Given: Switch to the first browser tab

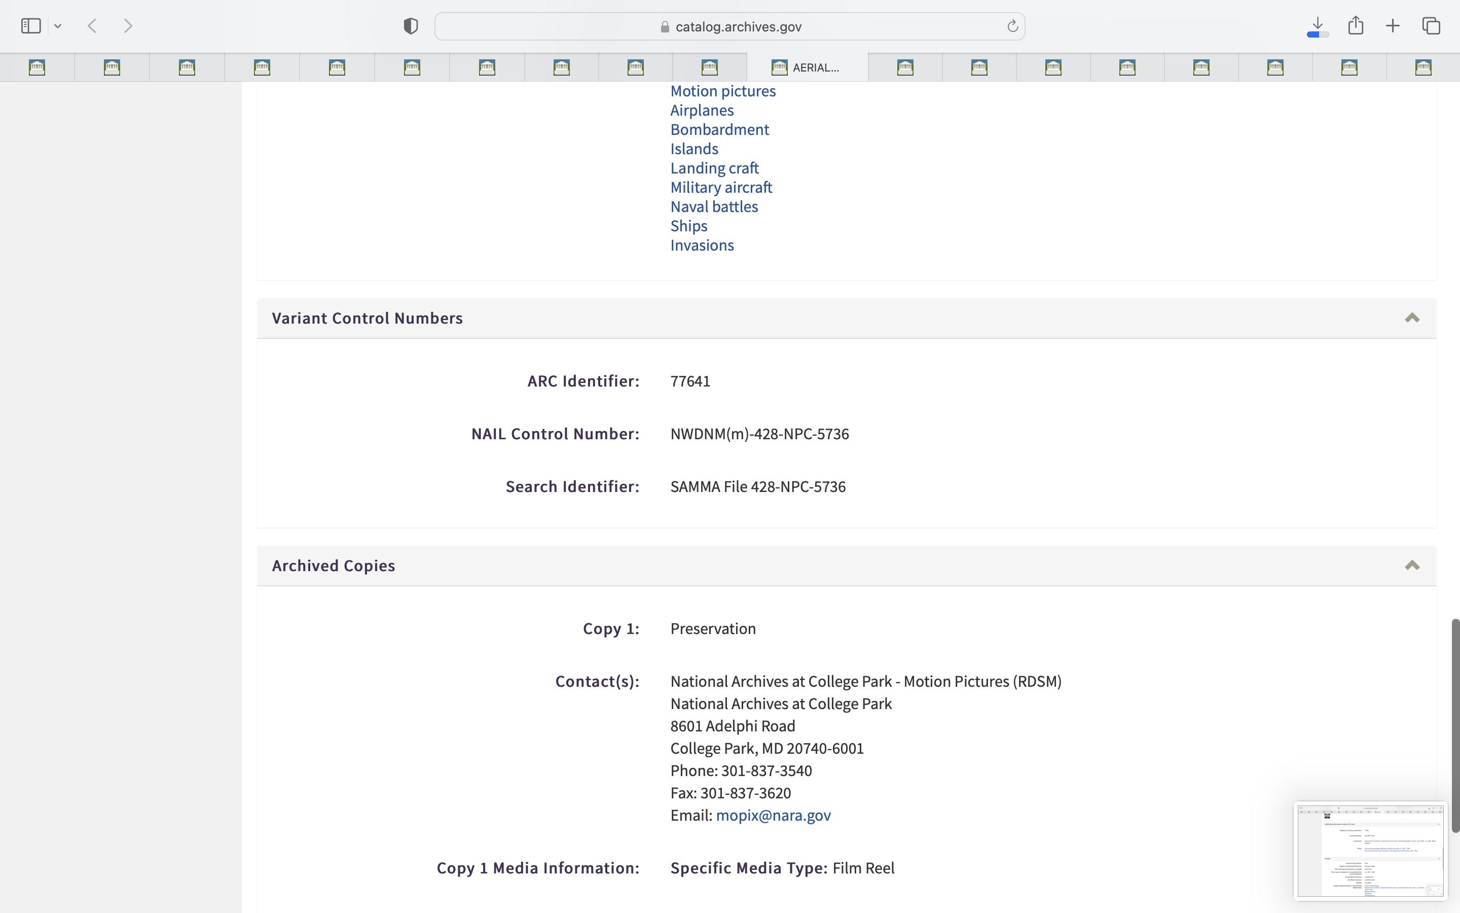Looking at the screenshot, I should pos(38,67).
